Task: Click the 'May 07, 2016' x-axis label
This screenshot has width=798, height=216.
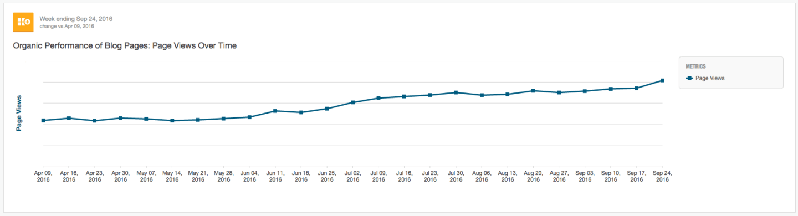Action: click(x=146, y=176)
